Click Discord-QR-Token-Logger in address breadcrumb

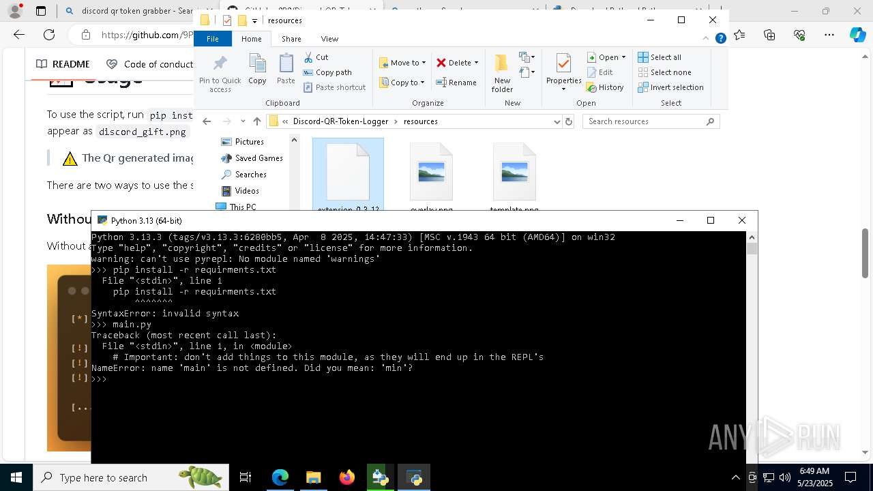340,121
